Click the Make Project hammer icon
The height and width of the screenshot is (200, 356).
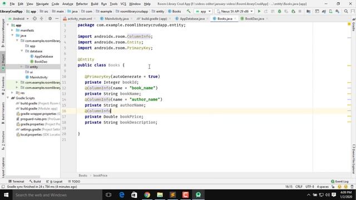click(x=189, y=11)
